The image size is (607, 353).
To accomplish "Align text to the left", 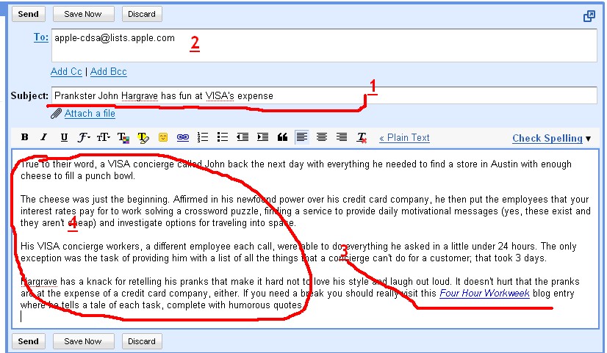I will coord(302,137).
